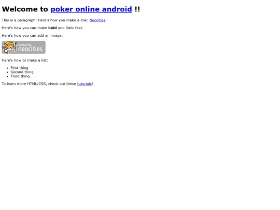Click the bullet before Second thing
280x210 pixels.
(7, 72)
